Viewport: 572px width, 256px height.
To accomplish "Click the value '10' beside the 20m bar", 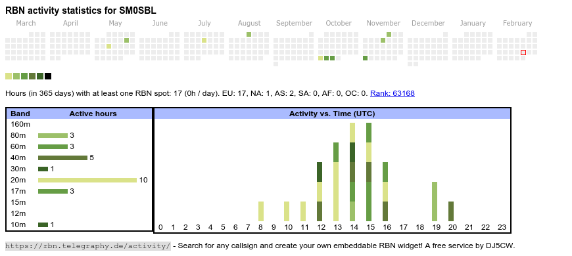I will click(x=143, y=180).
